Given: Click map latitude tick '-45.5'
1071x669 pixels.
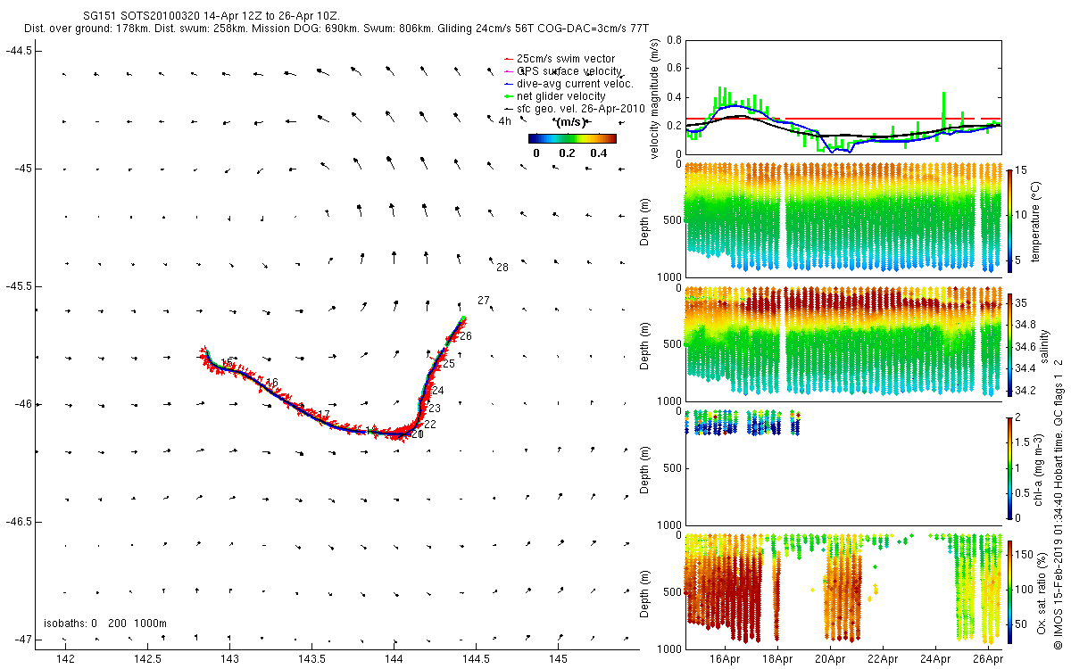Looking at the screenshot, I should 19,286.
